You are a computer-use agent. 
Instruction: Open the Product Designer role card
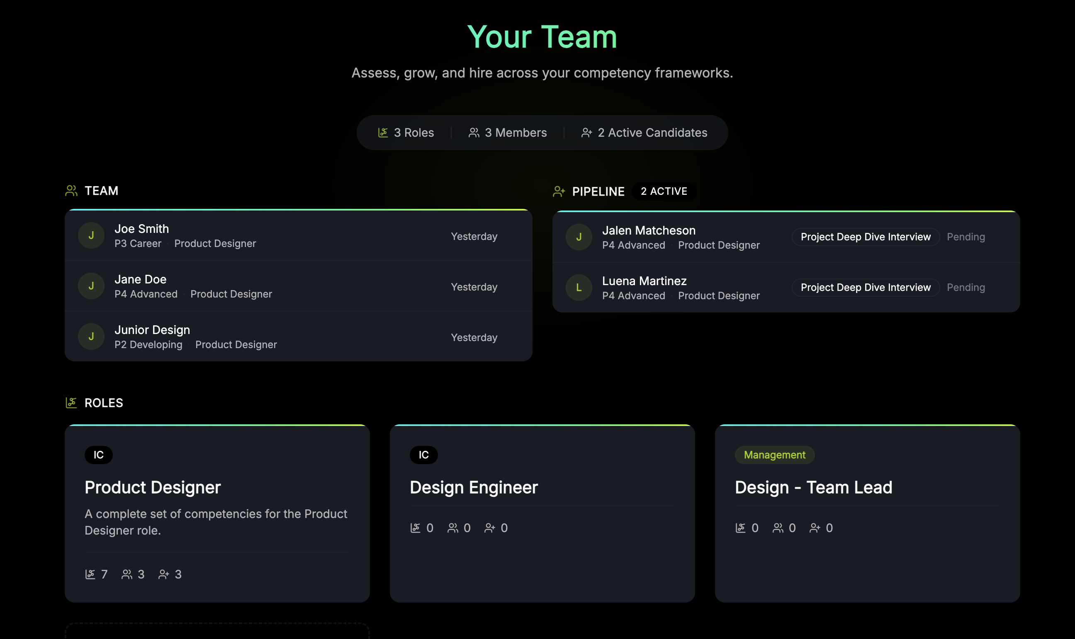click(x=217, y=513)
